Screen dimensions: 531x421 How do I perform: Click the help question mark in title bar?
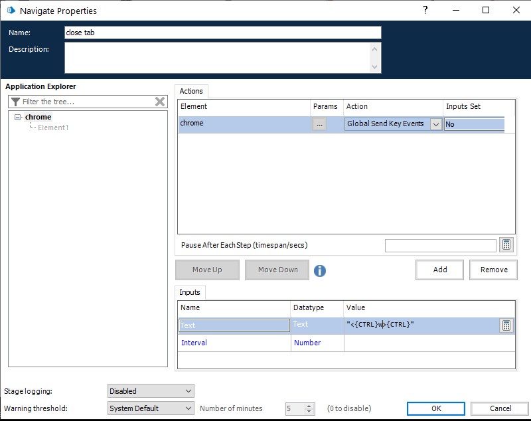(425, 10)
